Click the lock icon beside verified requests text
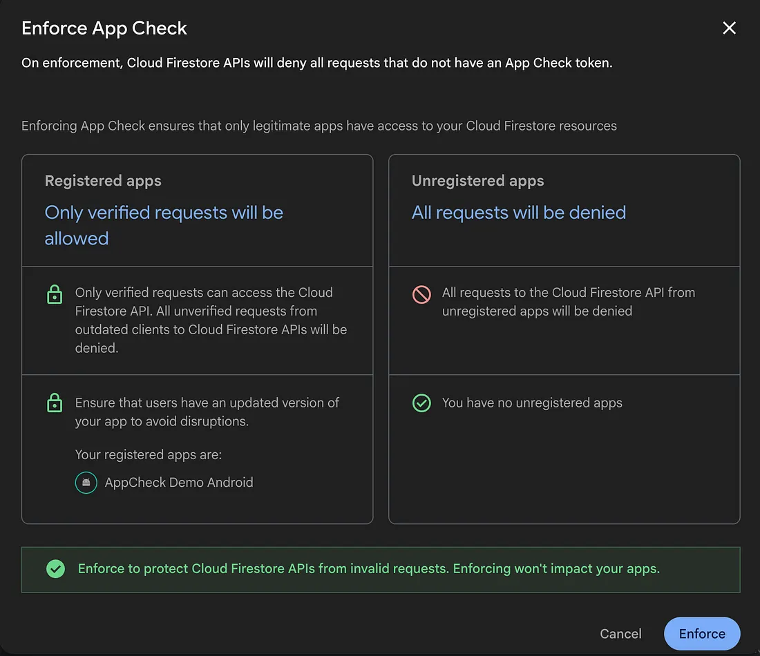 [55, 294]
